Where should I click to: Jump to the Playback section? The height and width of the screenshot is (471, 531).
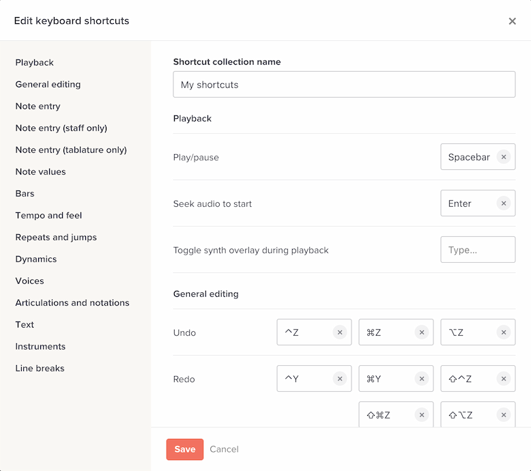[x=35, y=63]
